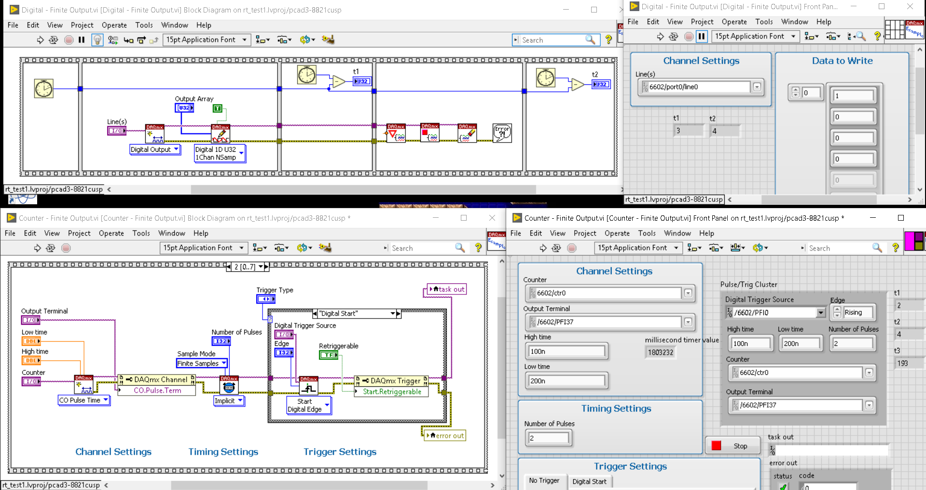926x490 pixels.
Task: Open Digital Trigger Source /6602/PFI0 dropdown
Action: [x=820, y=313]
